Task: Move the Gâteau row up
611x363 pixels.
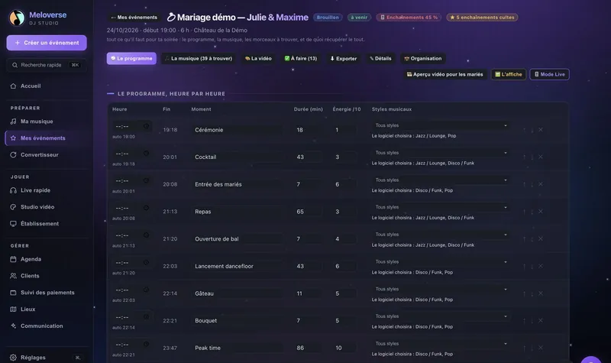Action: pyautogui.click(x=524, y=293)
